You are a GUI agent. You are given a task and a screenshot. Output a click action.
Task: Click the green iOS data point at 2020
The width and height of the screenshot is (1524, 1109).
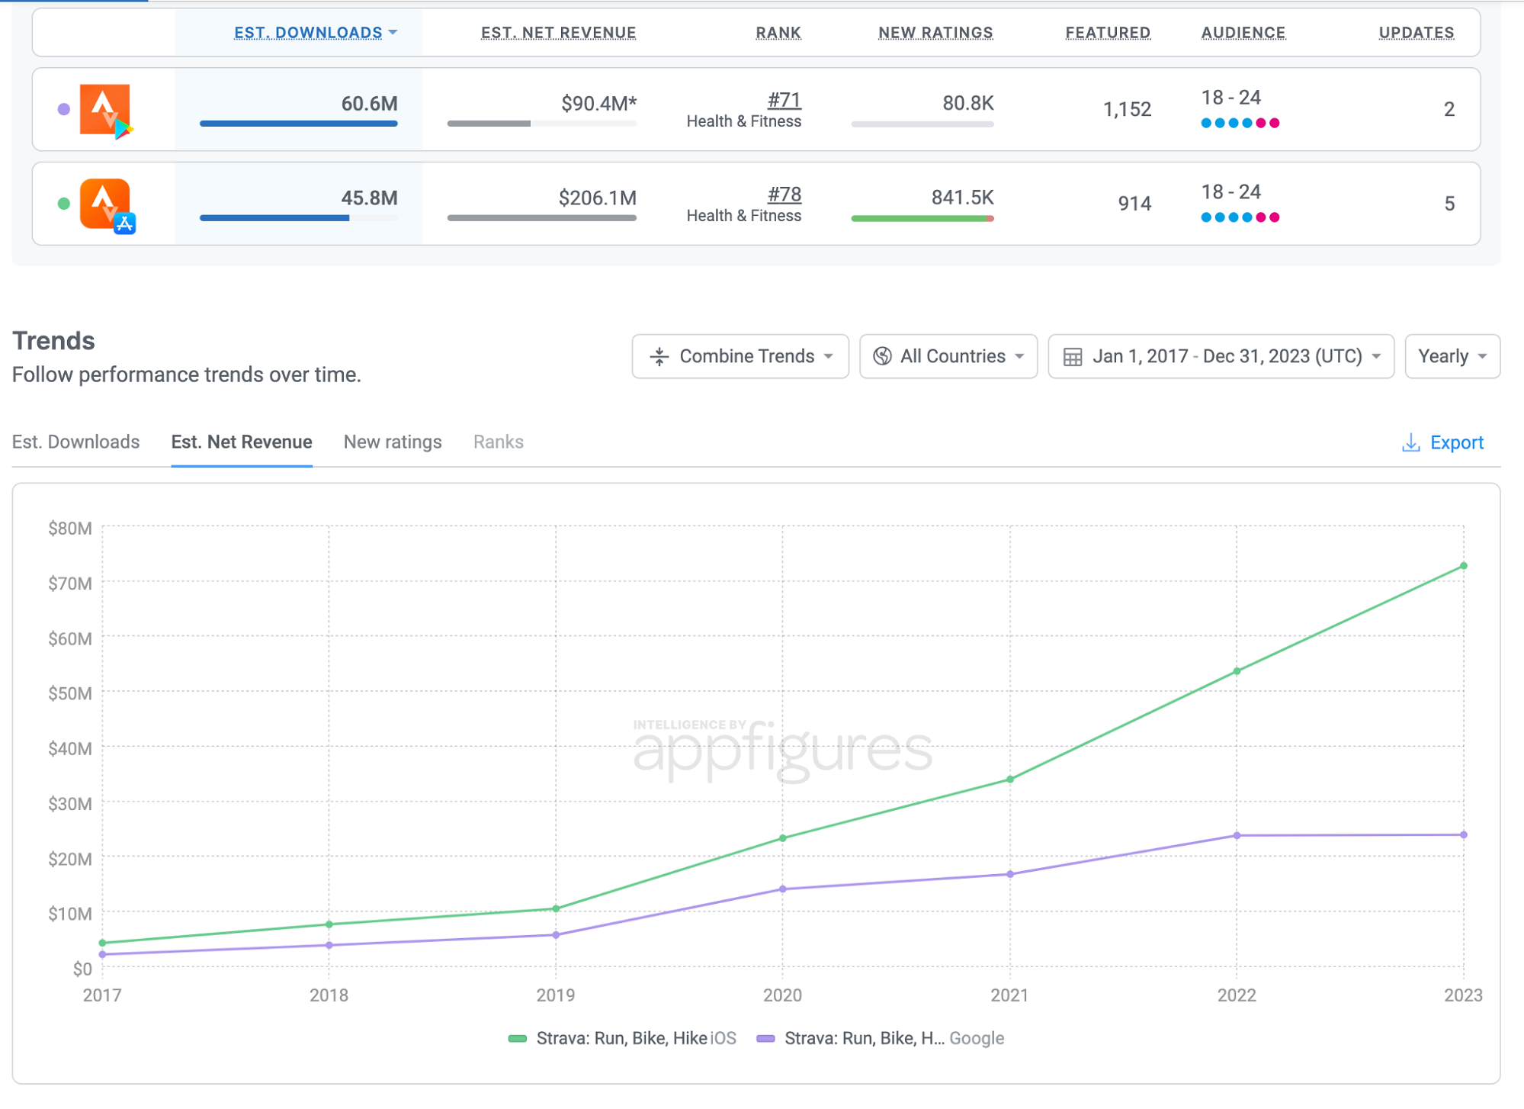pos(783,838)
